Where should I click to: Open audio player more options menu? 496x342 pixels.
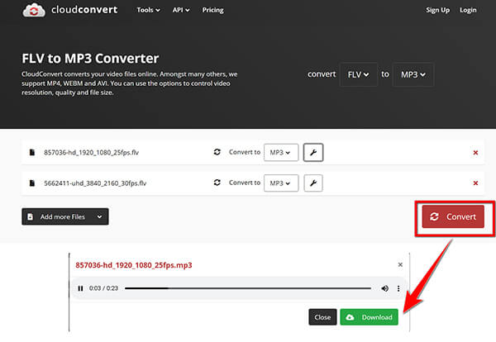(x=398, y=288)
